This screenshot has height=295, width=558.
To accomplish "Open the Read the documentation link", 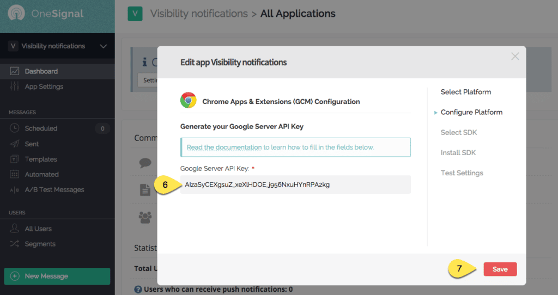I will click(x=225, y=147).
